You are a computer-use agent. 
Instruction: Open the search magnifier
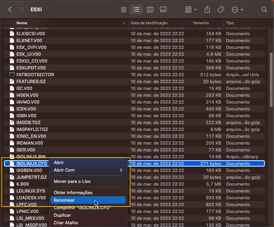[264, 10]
